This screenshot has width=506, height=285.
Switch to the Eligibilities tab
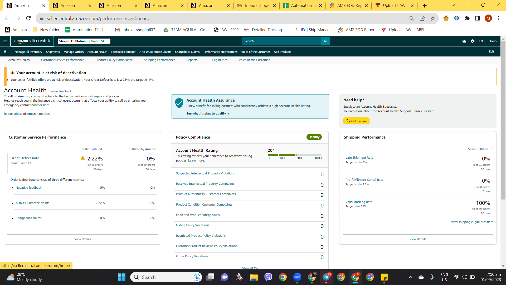(220, 60)
